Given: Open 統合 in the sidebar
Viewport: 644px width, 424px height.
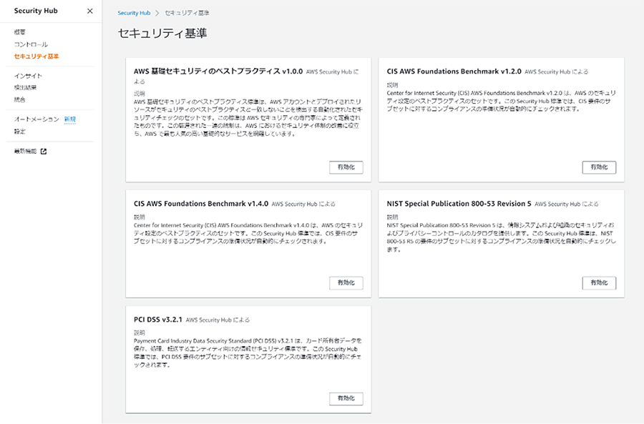Looking at the screenshot, I should click(20, 99).
